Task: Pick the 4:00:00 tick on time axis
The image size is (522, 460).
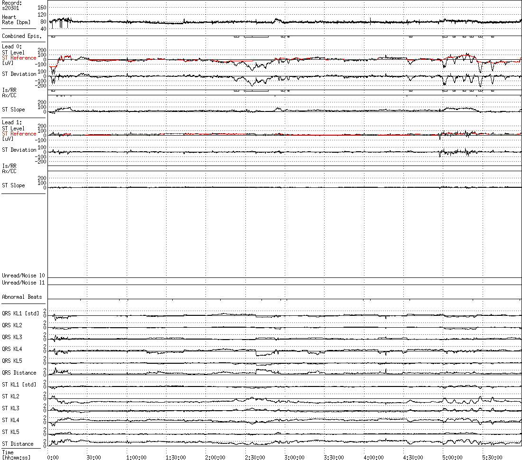Action: click(x=373, y=457)
